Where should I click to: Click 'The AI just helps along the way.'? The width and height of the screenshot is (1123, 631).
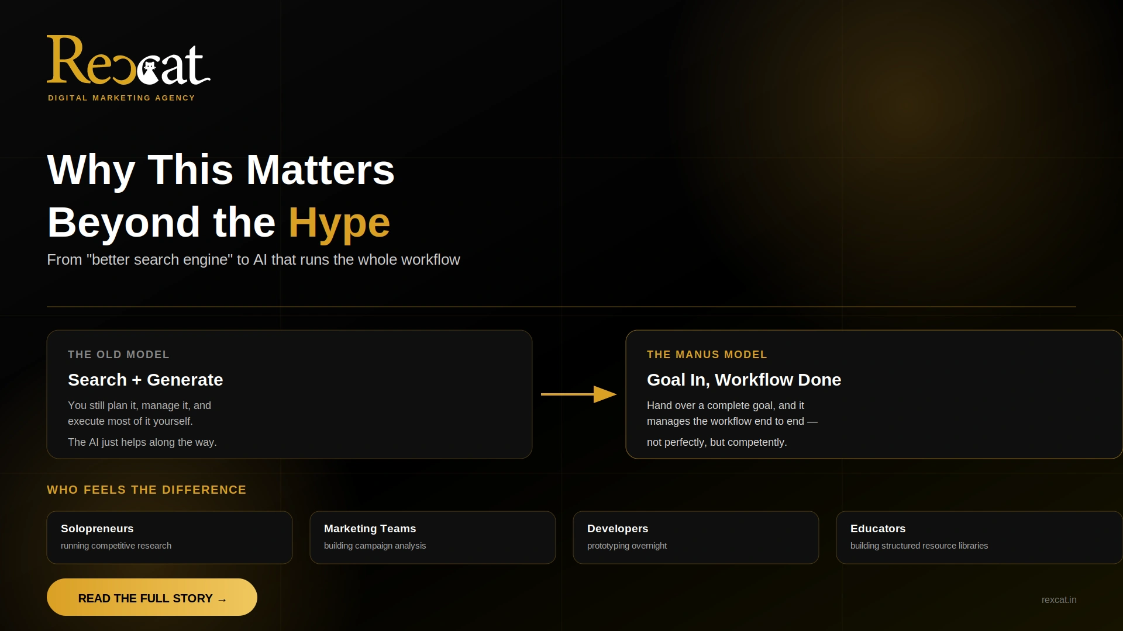(x=142, y=442)
